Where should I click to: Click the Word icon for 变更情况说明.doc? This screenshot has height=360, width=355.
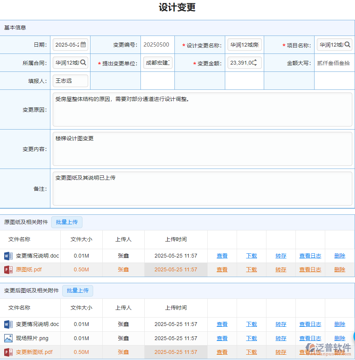click(8, 256)
